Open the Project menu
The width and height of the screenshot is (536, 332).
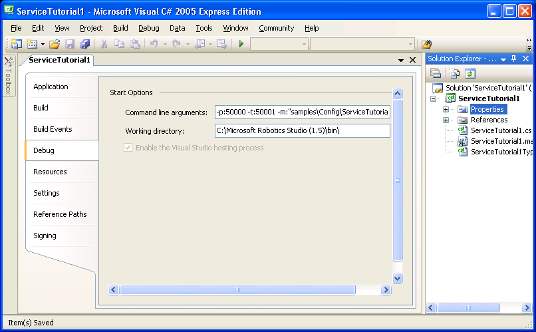pyautogui.click(x=91, y=28)
